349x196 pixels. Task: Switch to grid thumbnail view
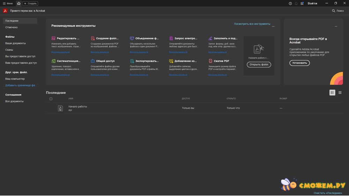click(x=340, y=93)
